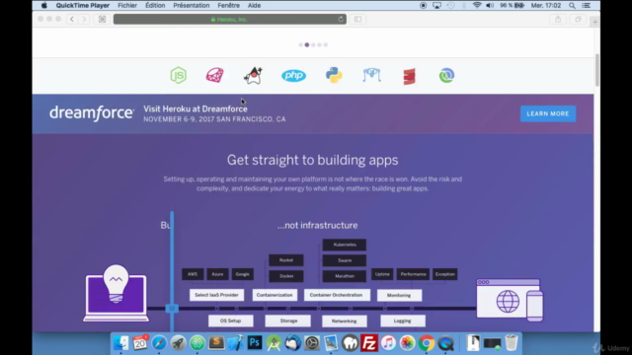Screen dimensions: 632x355
Task: Reload the page with the address bar refresh icon
Action: [341, 19]
